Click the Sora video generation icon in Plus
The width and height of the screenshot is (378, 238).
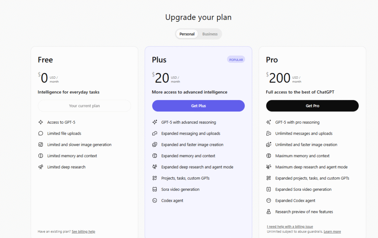coord(155,189)
